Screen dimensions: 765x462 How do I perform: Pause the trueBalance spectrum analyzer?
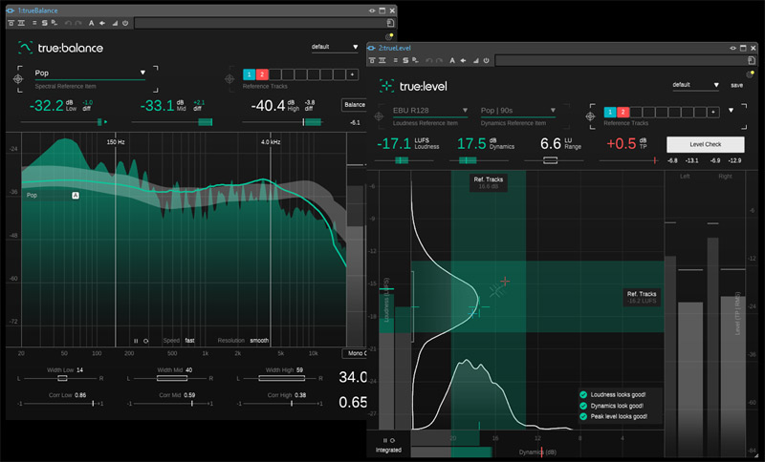[x=136, y=340]
